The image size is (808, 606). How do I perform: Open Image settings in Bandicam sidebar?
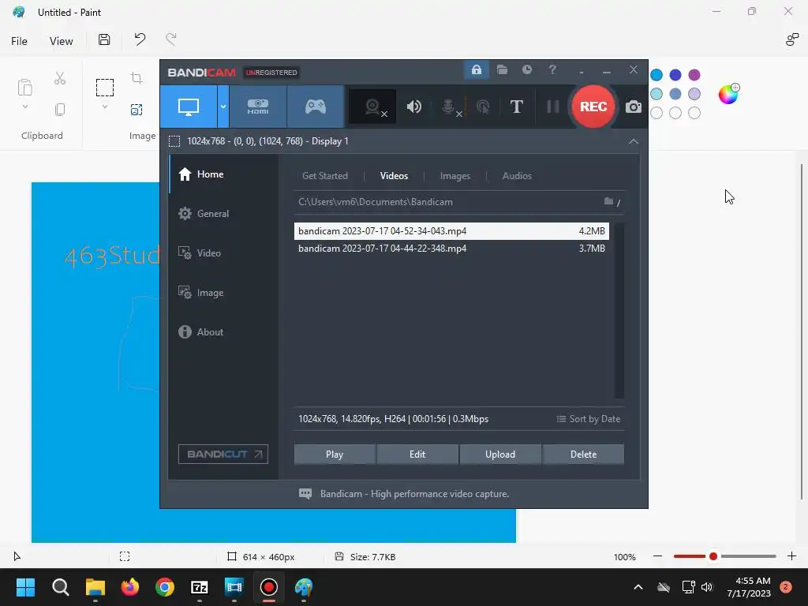(x=223, y=293)
